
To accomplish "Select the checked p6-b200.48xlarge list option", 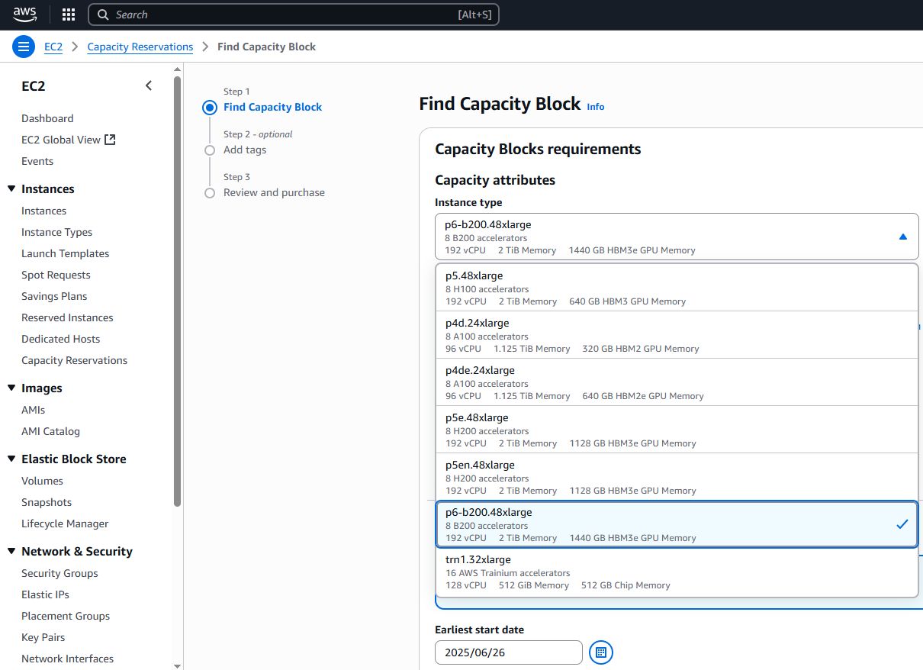I will click(677, 524).
